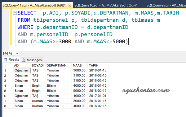Select results row 6 header
186x117 pixels.
pyautogui.click(x=8, y=96)
